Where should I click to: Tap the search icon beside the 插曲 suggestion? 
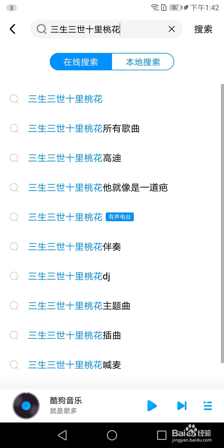[x=14, y=335]
